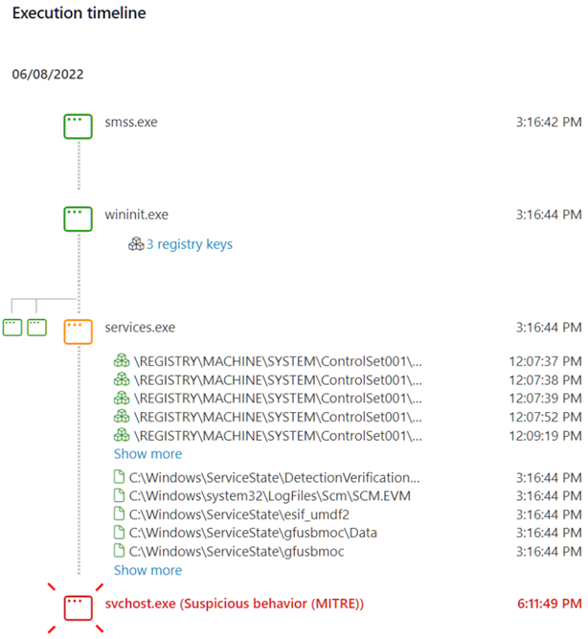The height and width of the screenshot is (639, 588).
Task: Open C:\Windows\system32\LogFiles\Scm\SCM.EVM entry
Action: [x=270, y=496]
